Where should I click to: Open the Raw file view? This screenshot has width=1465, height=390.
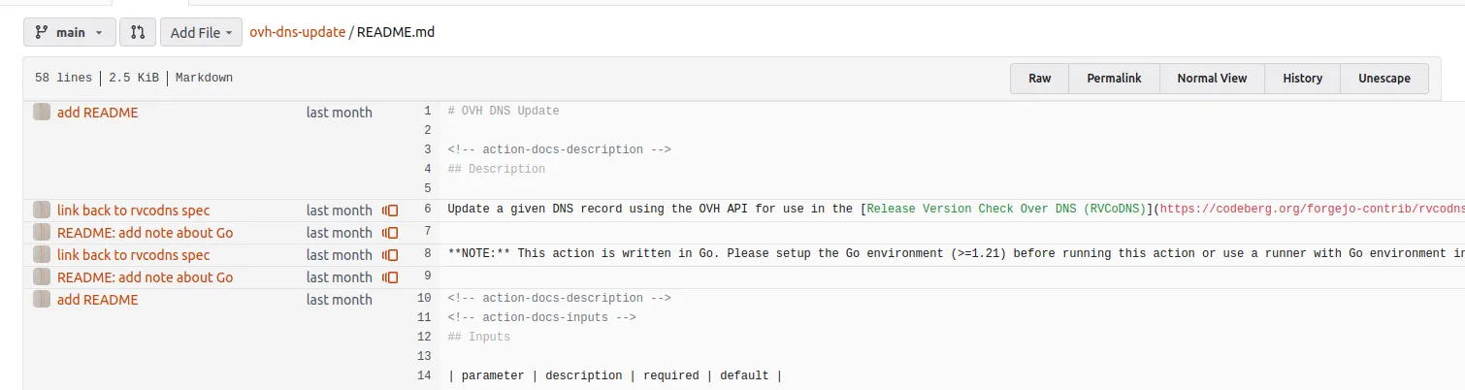pyautogui.click(x=1040, y=79)
